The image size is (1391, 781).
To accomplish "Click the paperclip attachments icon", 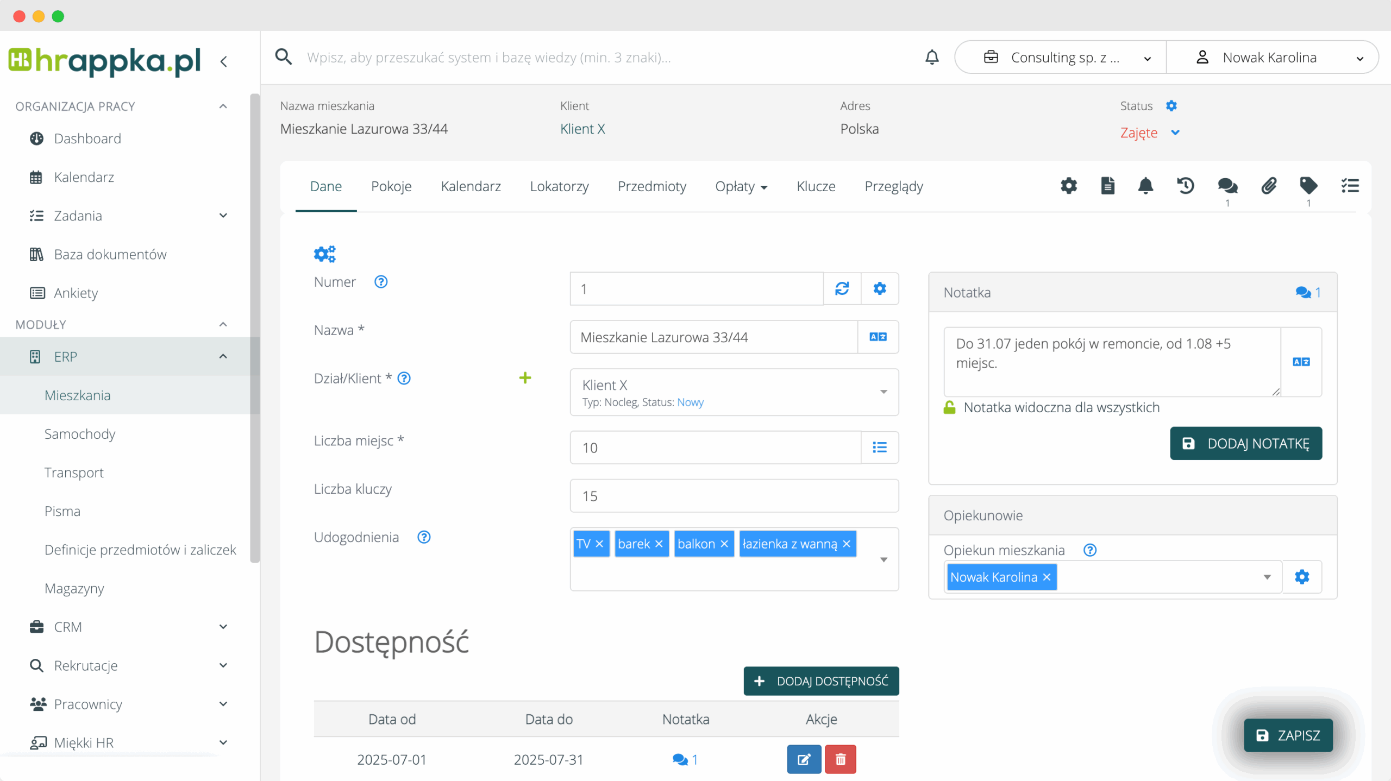I will (1268, 186).
